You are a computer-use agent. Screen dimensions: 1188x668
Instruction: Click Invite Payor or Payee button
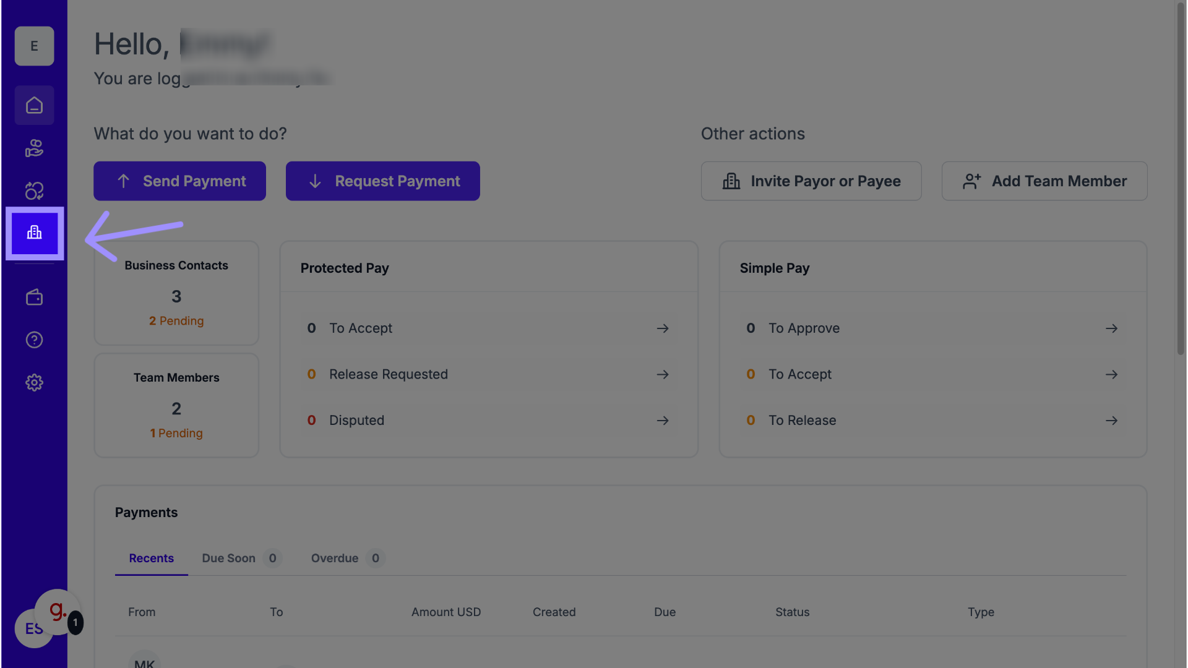coord(811,181)
